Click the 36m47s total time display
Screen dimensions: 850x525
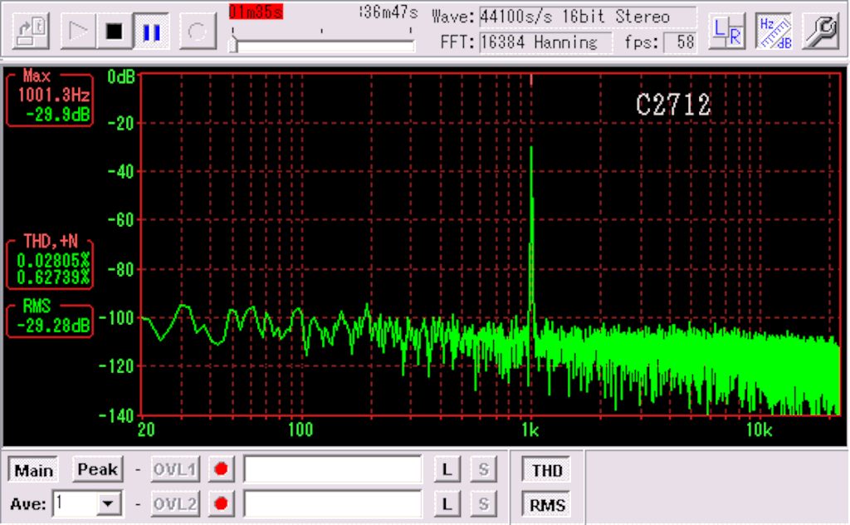388,12
